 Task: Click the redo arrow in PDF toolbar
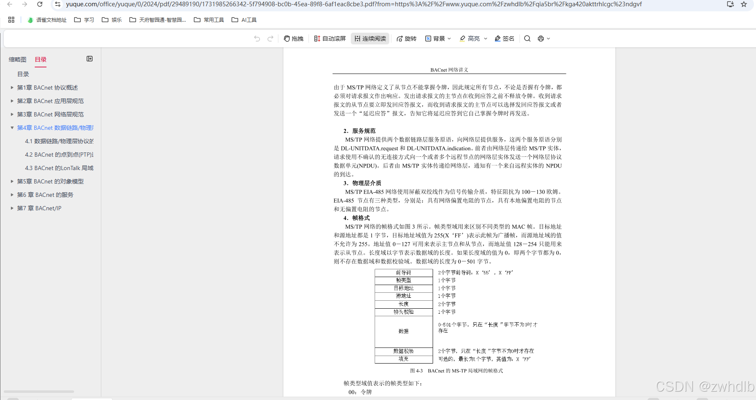(270, 39)
